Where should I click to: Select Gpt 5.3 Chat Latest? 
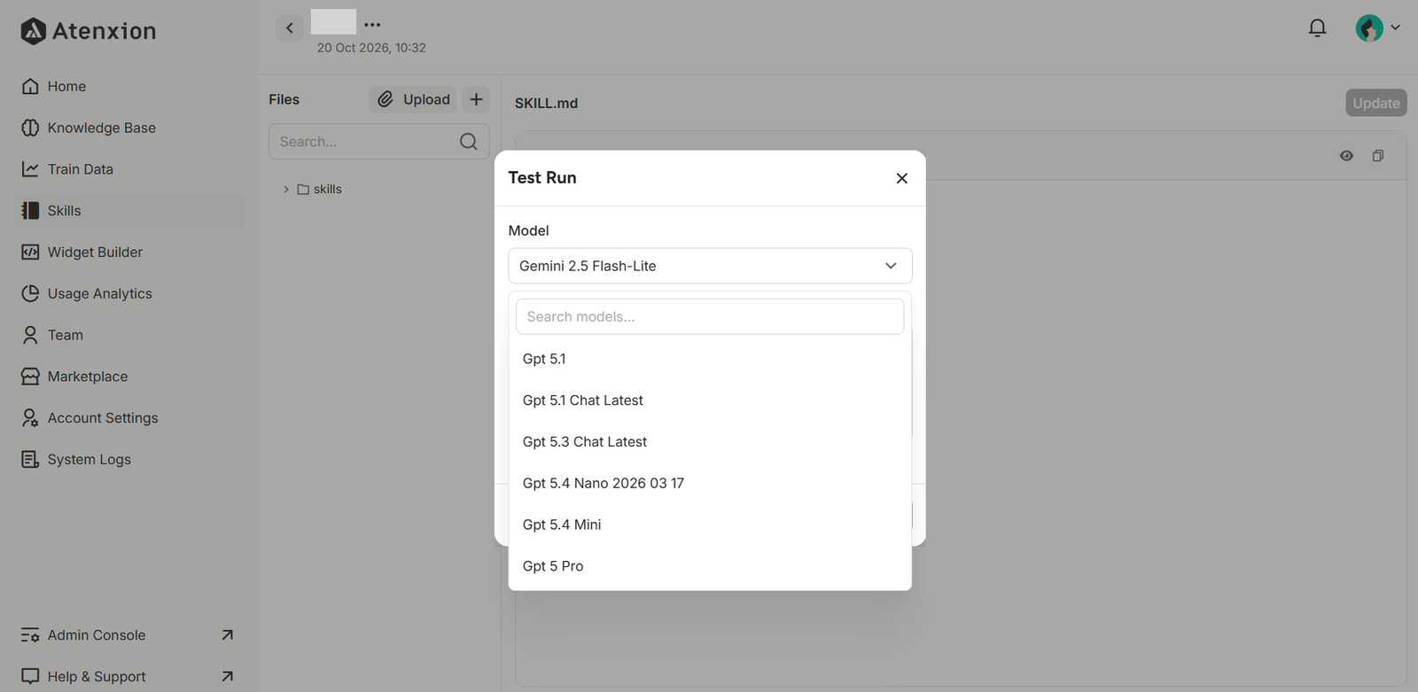coord(710,442)
